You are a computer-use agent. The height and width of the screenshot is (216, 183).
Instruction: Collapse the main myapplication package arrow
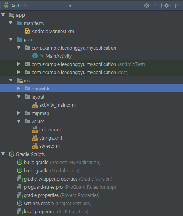pyautogui.click(x=19, y=48)
